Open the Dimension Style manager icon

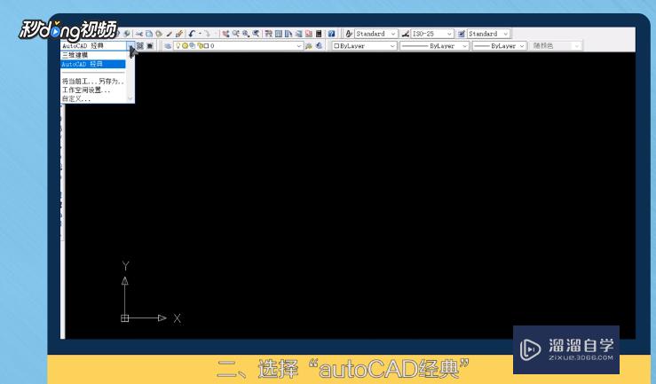405,34
